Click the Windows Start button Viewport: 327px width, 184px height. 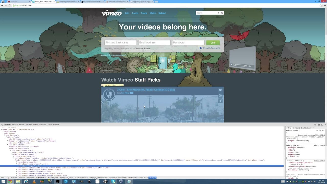[3, 181]
